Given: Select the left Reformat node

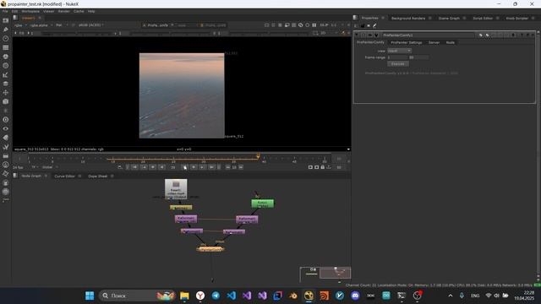Looking at the screenshot, I should click(186, 219).
